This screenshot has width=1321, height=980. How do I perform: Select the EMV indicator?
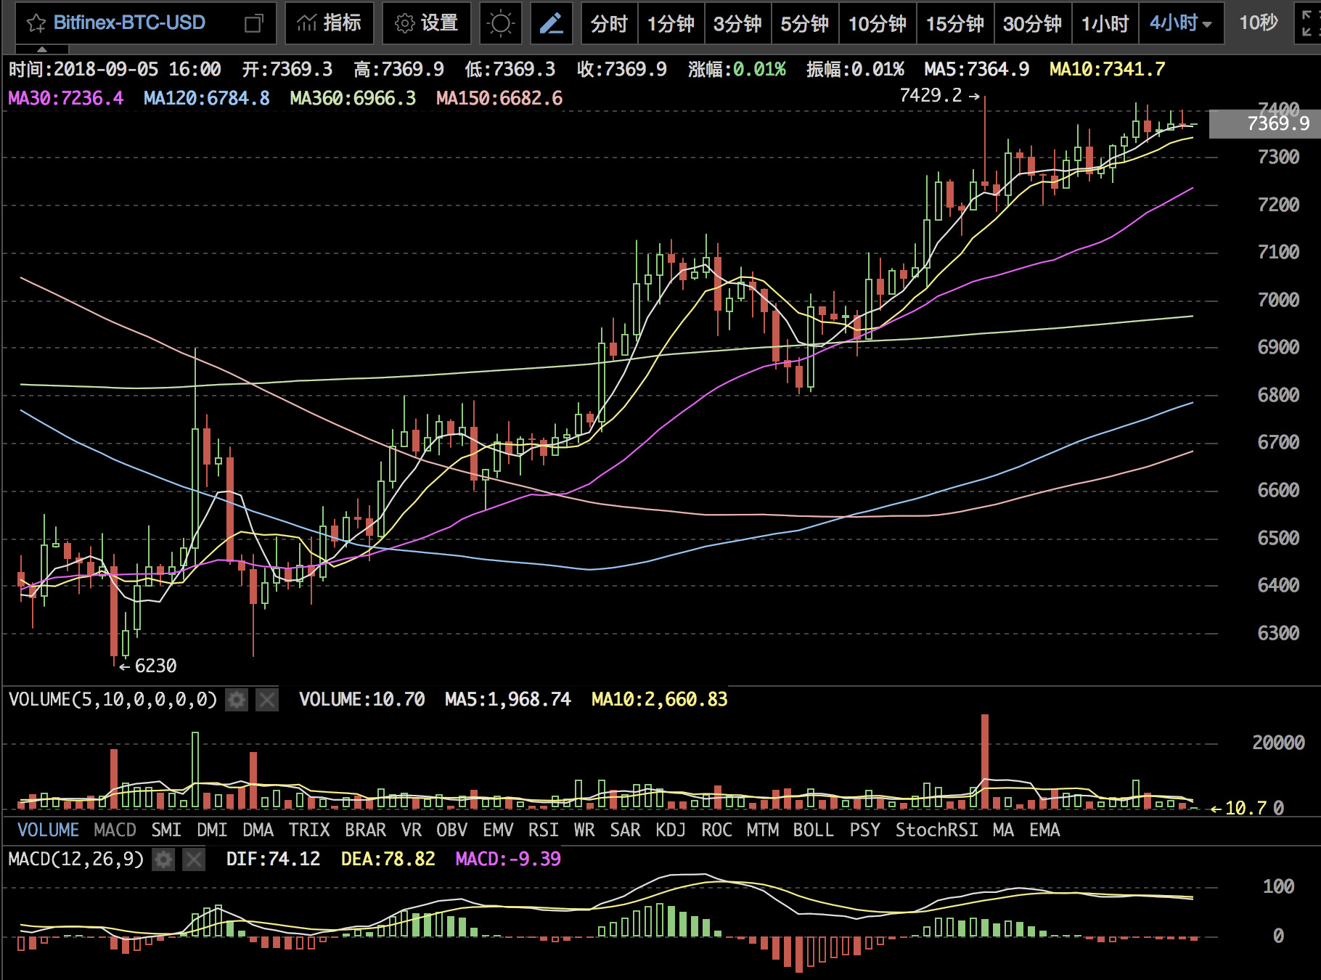[x=498, y=830]
